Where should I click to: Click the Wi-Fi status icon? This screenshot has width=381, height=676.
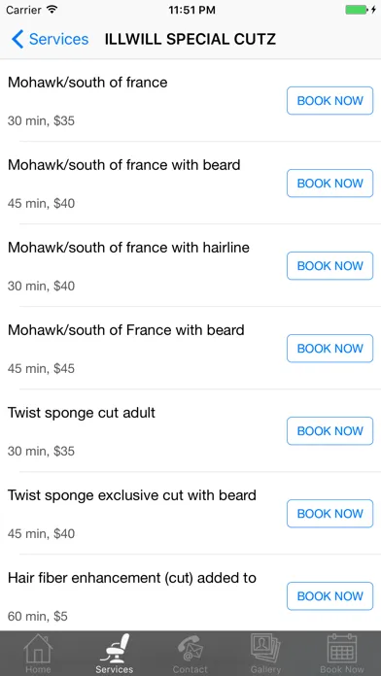pos(52,10)
